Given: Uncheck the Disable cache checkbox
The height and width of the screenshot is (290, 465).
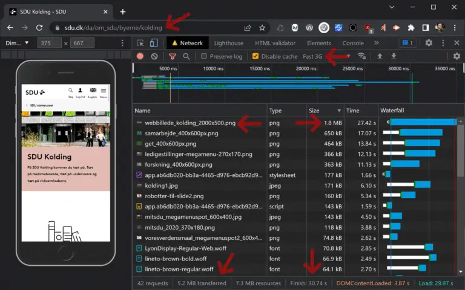Looking at the screenshot, I should [255, 56].
